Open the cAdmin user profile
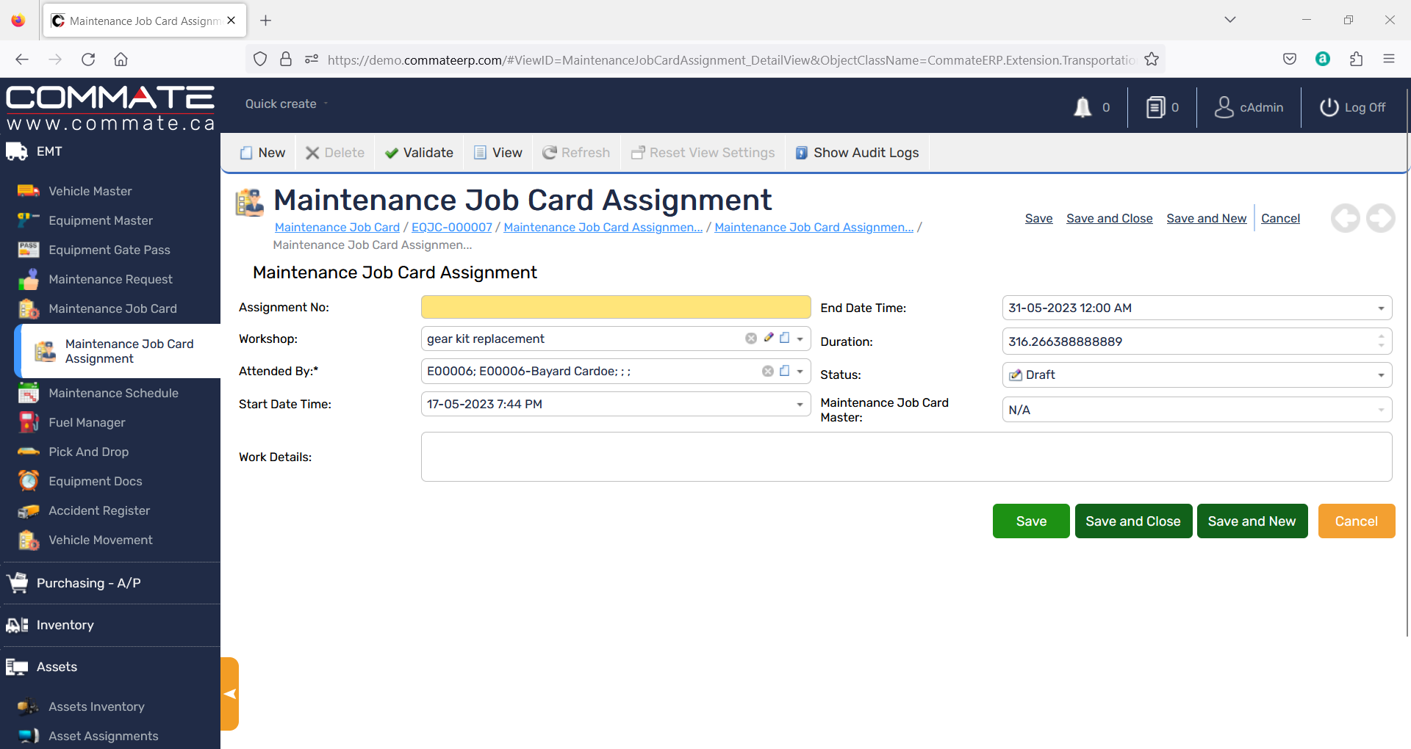The width and height of the screenshot is (1411, 749). 1249,108
